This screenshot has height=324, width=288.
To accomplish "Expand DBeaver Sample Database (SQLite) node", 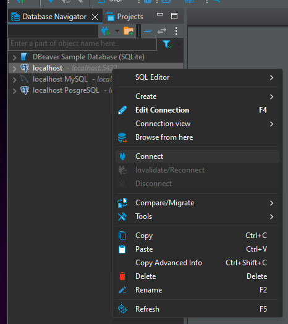I will (x=14, y=58).
